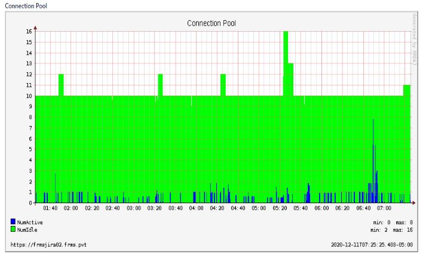Click the 2020-12-11 timestamp text

pos(372,245)
